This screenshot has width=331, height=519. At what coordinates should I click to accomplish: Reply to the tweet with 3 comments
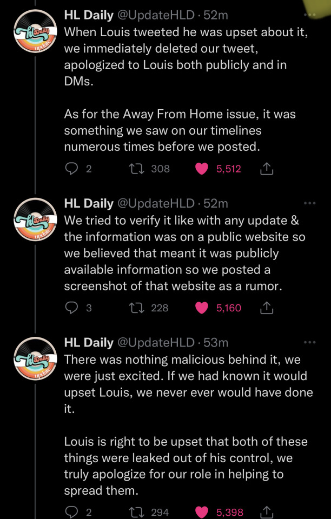pyautogui.click(x=70, y=308)
